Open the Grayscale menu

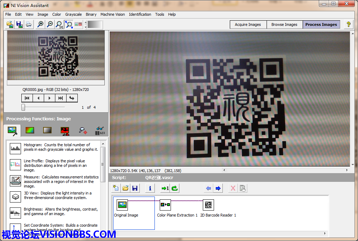coord(73,14)
